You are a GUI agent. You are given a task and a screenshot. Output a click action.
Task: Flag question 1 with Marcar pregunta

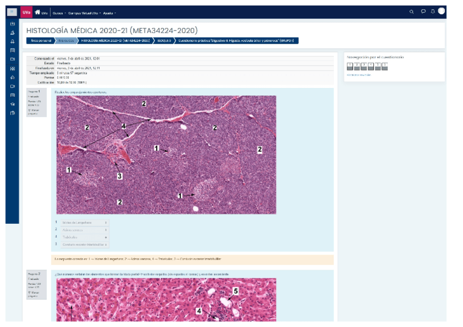pyautogui.click(x=33, y=111)
